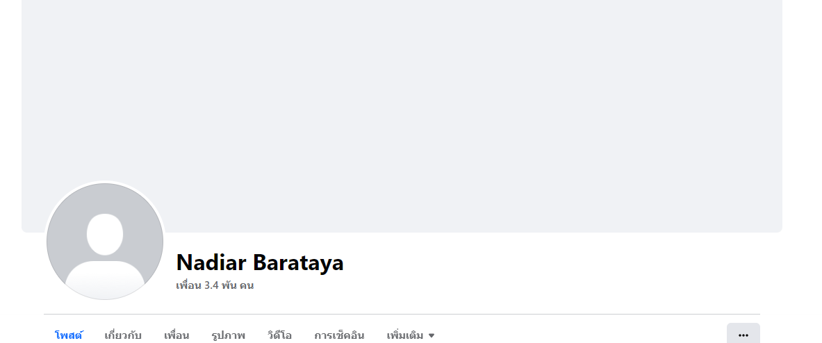Viewport: 822px width, 343px height.
Task: Open the three-dot profile options button
Action: pyautogui.click(x=743, y=335)
